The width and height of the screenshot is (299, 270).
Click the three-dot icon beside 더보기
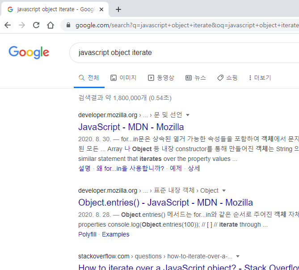pyautogui.click(x=250, y=78)
